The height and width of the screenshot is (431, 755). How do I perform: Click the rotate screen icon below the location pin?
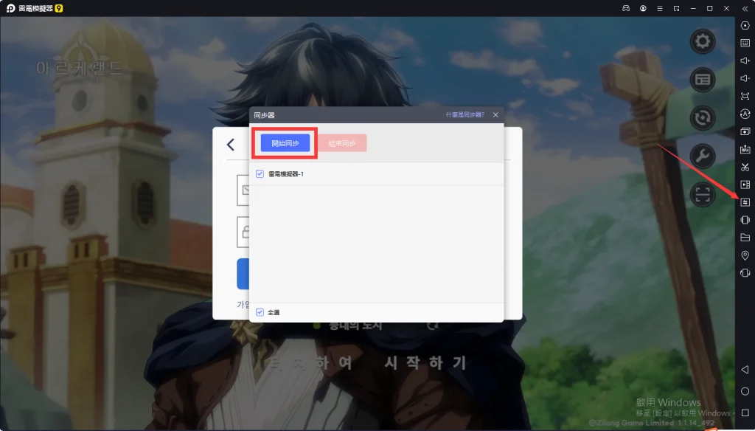pos(745,273)
